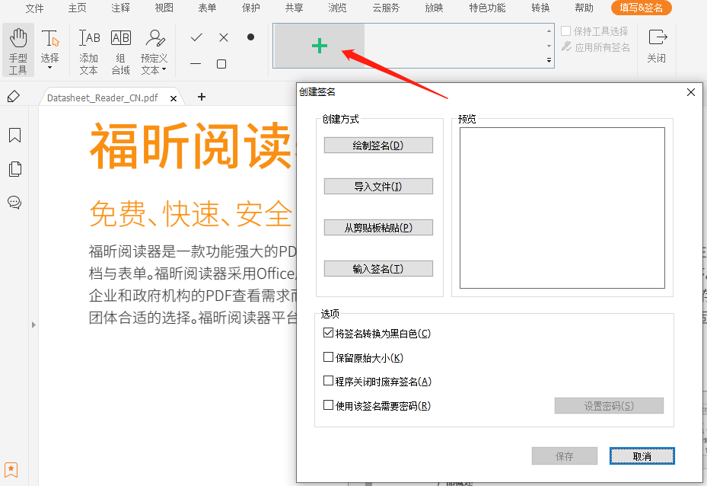Open the 预定义文本 dropdown menu
Viewport: 707px width, 486px height.
[x=154, y=69]
